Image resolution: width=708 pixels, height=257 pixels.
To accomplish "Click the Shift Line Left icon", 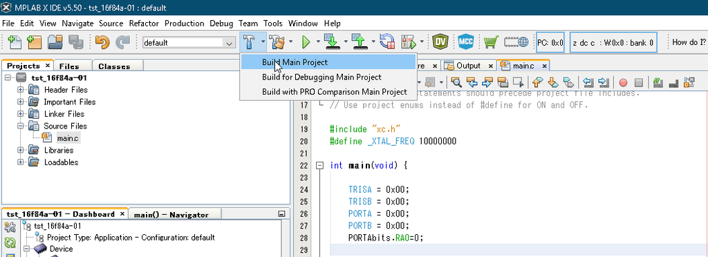I will pyautogui.click(x=588, y=82).
